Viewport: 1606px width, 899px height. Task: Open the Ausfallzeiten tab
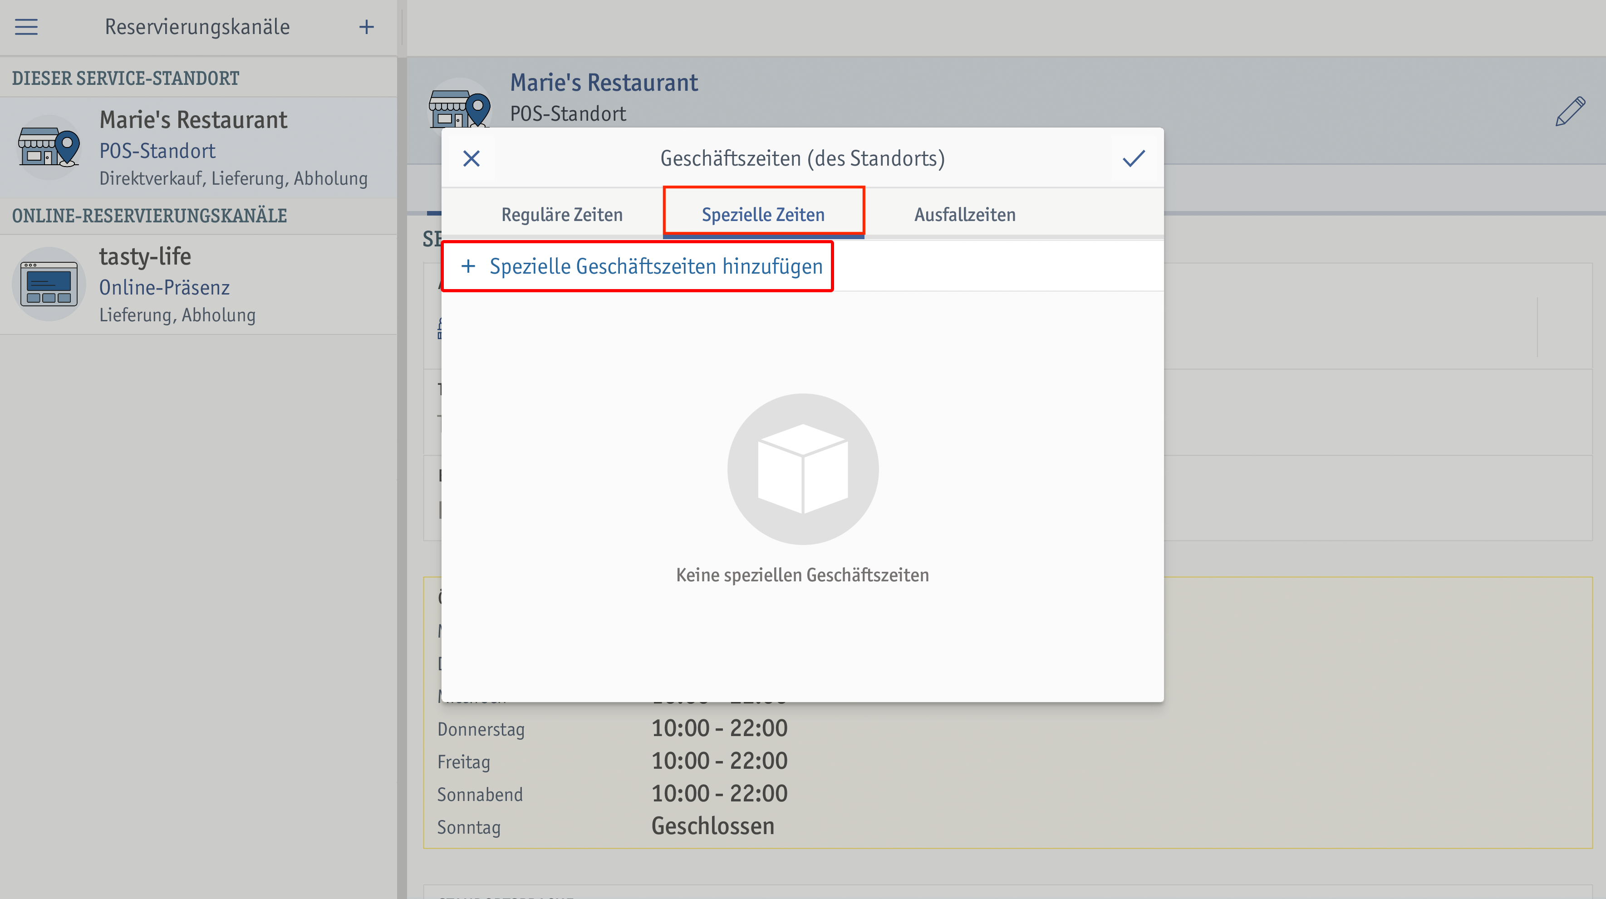coord(964,215)
